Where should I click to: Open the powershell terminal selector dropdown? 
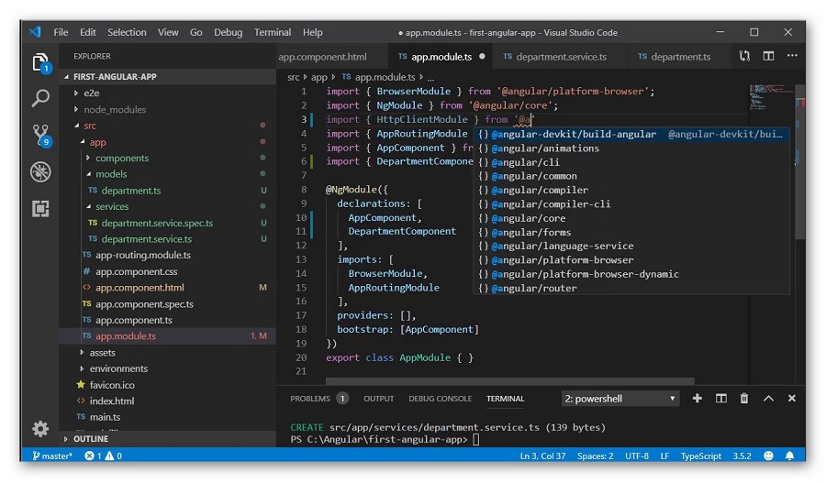(619, 399)
